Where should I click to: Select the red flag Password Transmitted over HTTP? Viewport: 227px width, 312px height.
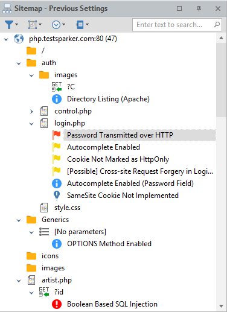click(x=120, y=135)
